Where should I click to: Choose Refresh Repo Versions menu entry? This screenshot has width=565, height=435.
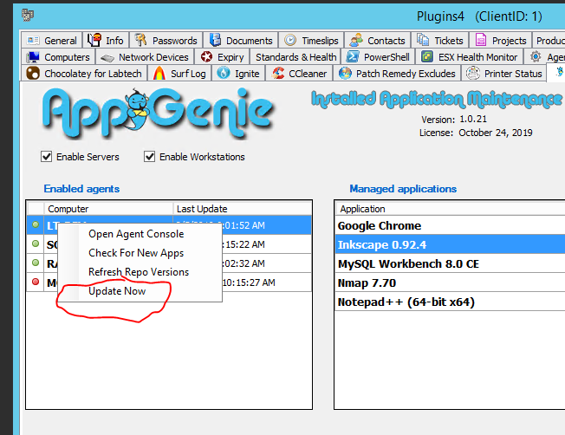[140, 272]
